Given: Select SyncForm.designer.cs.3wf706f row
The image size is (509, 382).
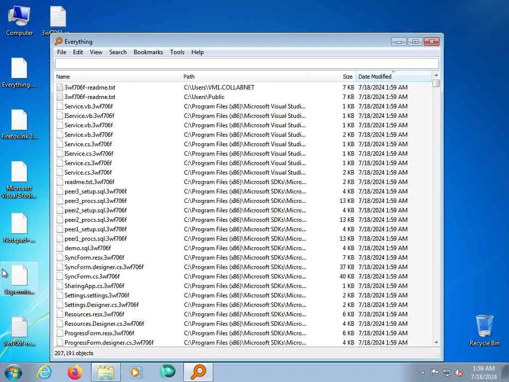Looking at the screenshot, I should coord(243,267).
